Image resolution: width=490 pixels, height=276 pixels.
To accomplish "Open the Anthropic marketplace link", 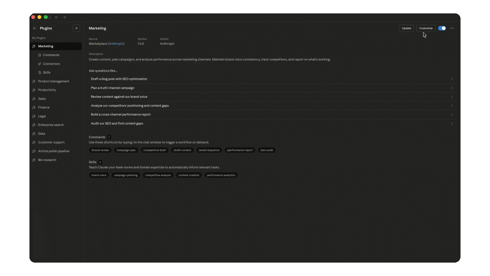I will pos(116,43).
